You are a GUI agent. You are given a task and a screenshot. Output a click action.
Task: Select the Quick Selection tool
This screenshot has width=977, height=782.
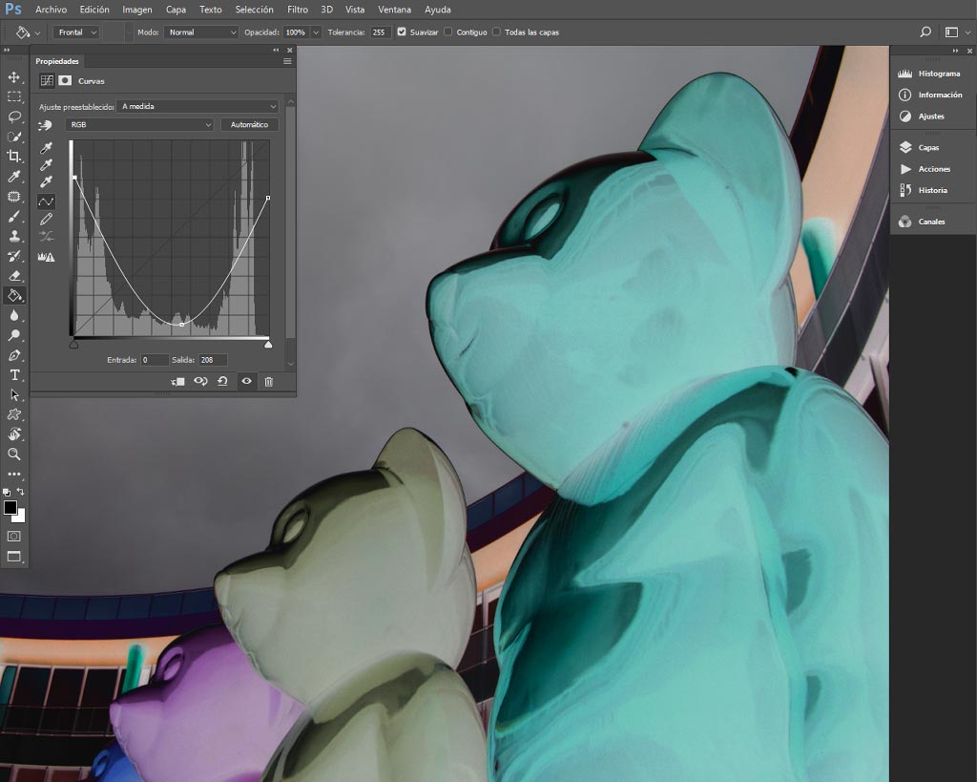pos(13,137)
